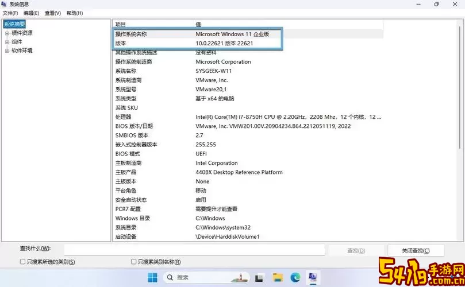Click the 查找(D) button
Viewport: 465px width, 287px height.
pos(356,251)
